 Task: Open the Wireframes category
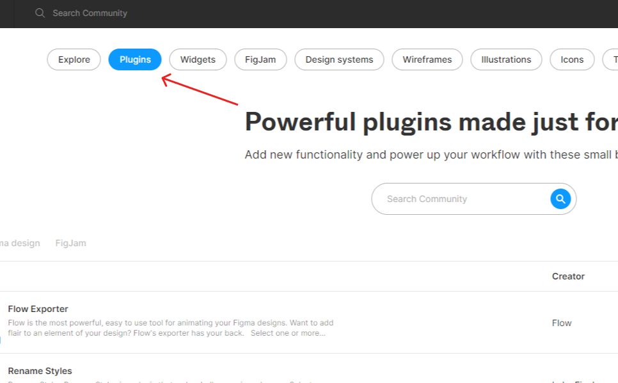(x=427, y=59)
